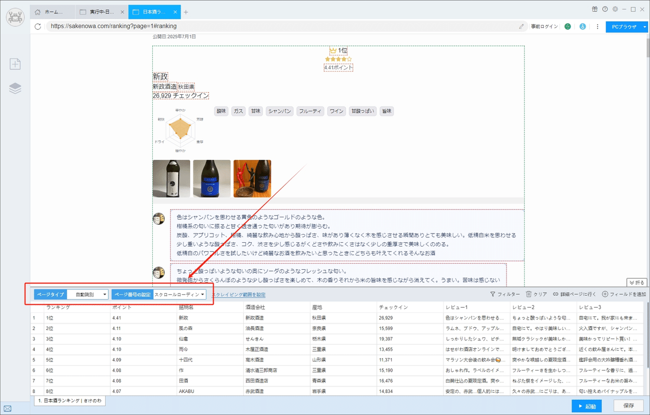Click the 風の森 cell in data table

coord(210,328)
